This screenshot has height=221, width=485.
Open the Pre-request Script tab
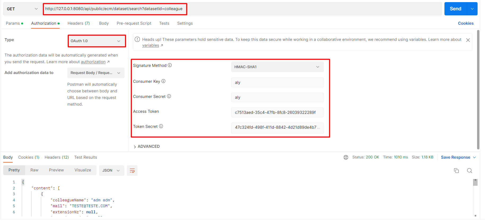pos(134,23)
